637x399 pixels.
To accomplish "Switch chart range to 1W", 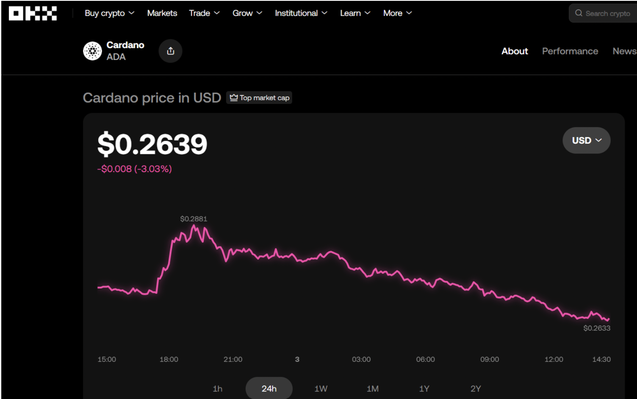I will [321, 388].
